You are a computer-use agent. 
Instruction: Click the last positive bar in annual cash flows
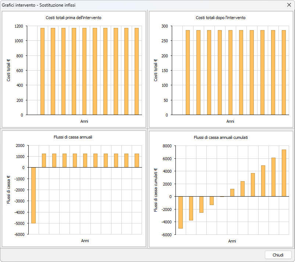[x=136, y=161]
